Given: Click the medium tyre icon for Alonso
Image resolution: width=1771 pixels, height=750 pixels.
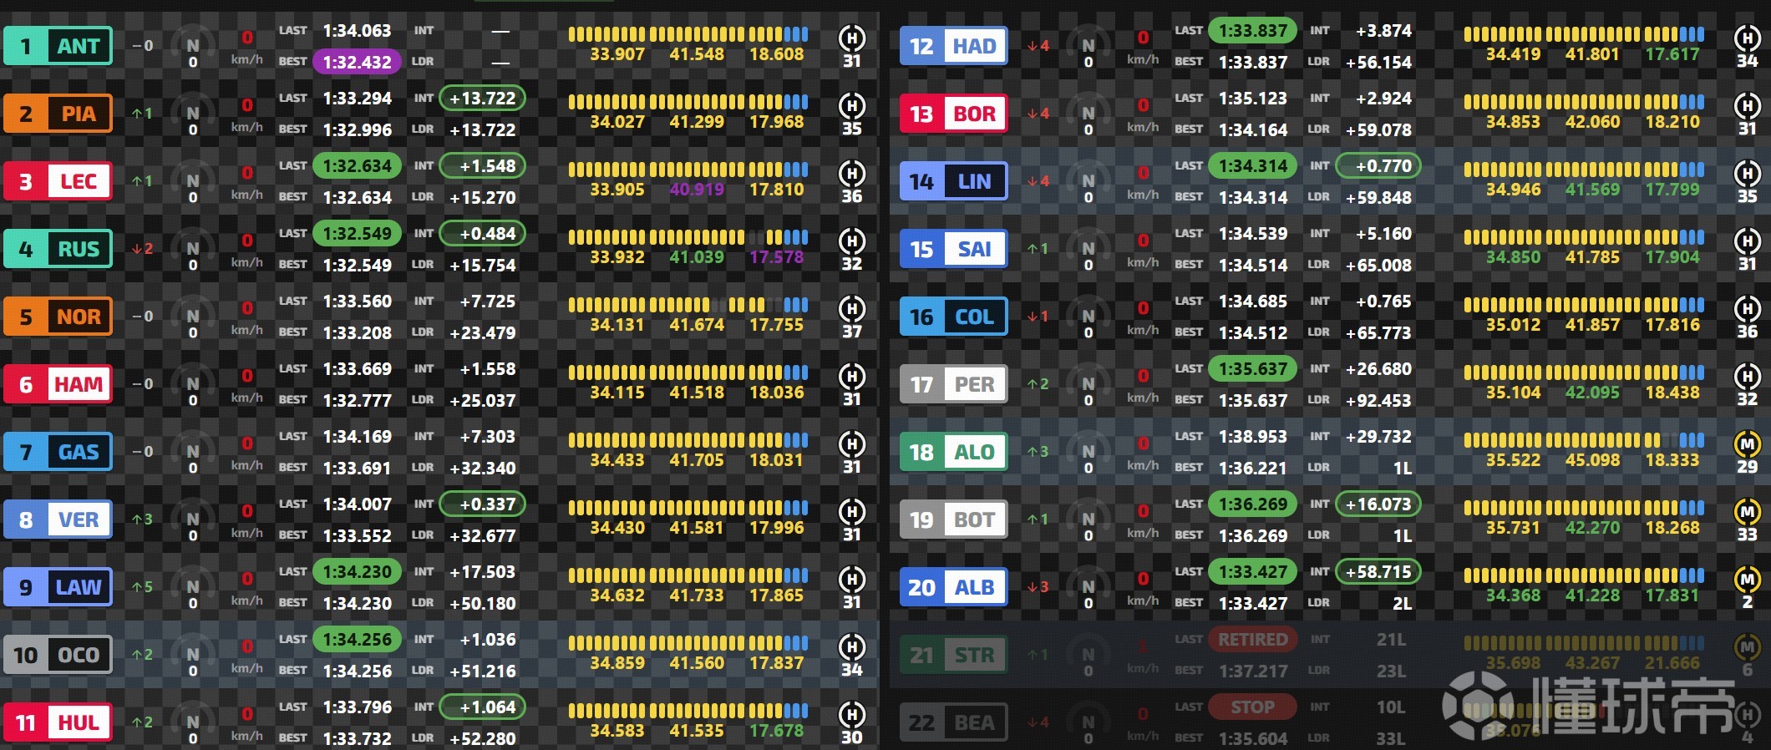Looking at the screenshot, I should point(1747,443).
